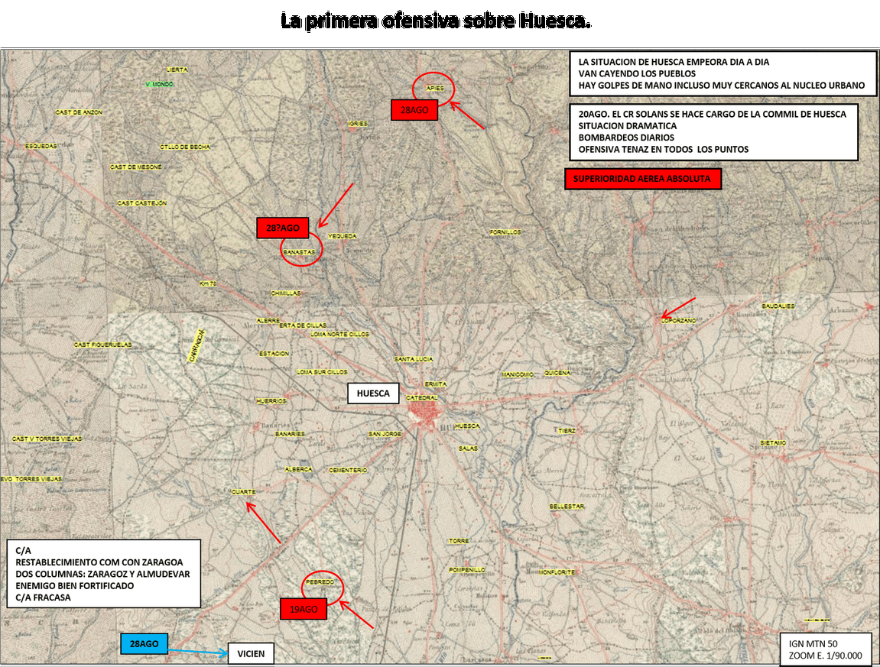Select the 'BOMBARDEOS DIARIOS' line
The image size is (880, 667).
coord(626,138)
